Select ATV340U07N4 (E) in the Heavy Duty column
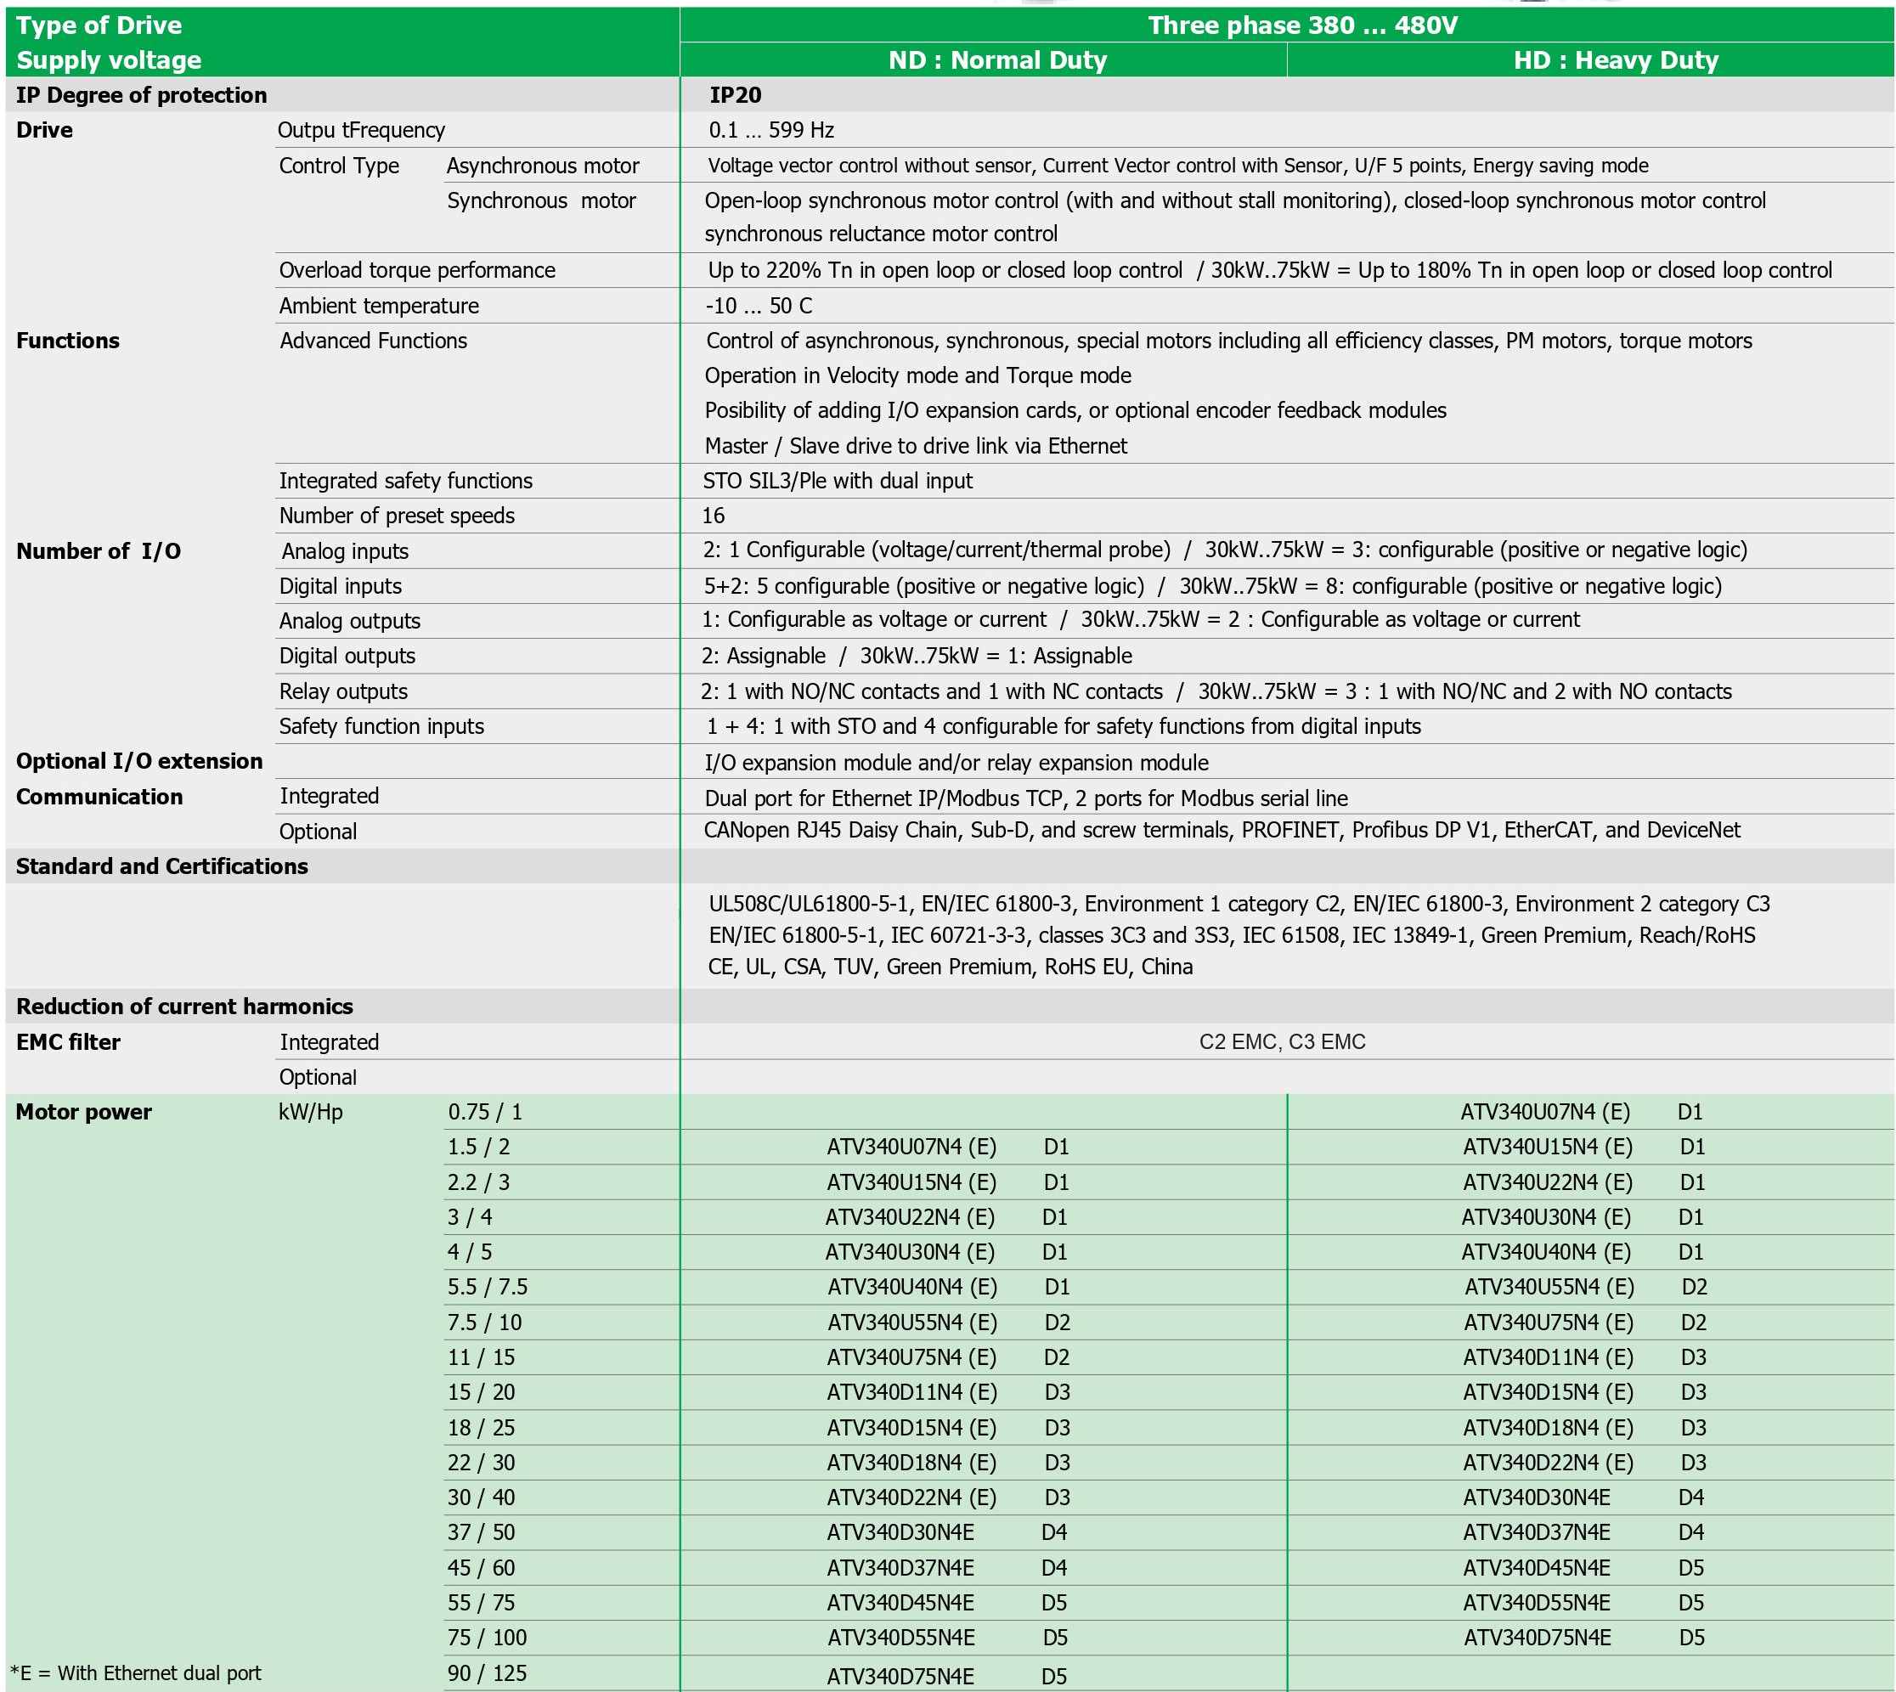This screenshot has height=1692, width=1896. pos(1544,1112)
